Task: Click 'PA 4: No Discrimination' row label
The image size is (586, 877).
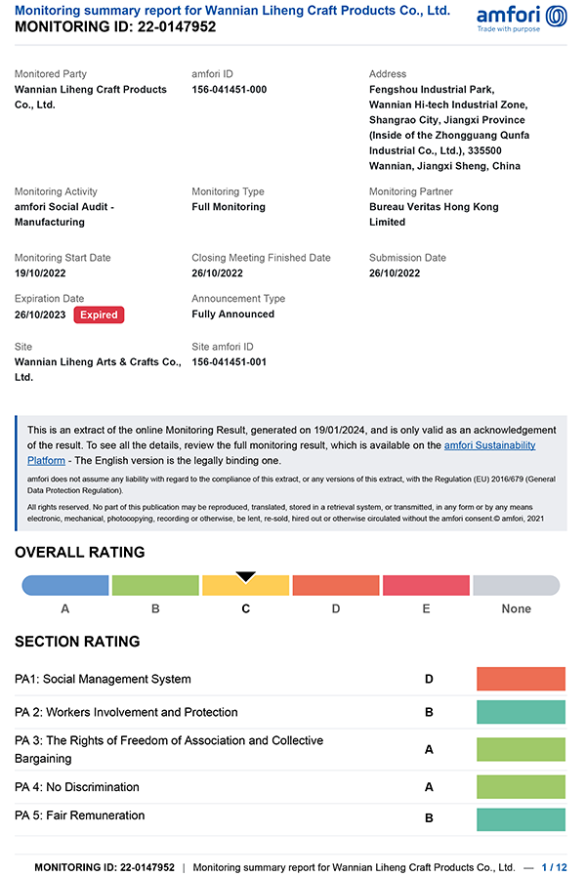Action: coord(77,787)
